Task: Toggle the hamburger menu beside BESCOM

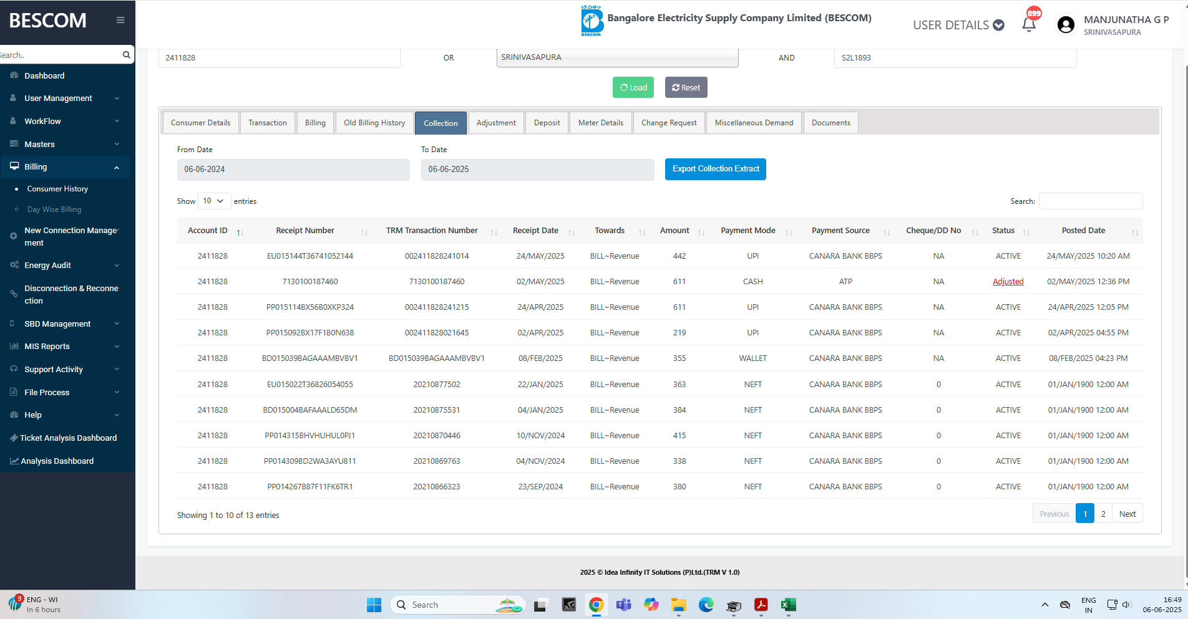Action: [x=120, y=20]
